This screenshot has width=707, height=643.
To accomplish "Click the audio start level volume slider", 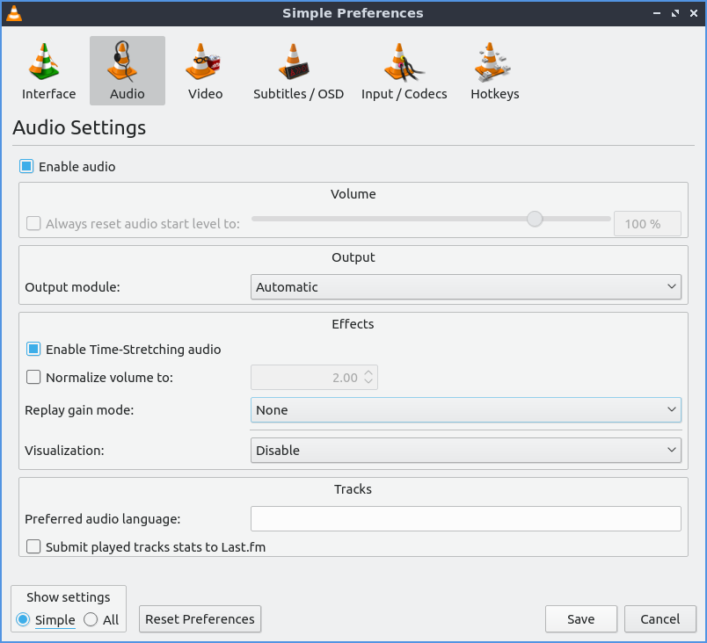I will (x=431, y=219).
